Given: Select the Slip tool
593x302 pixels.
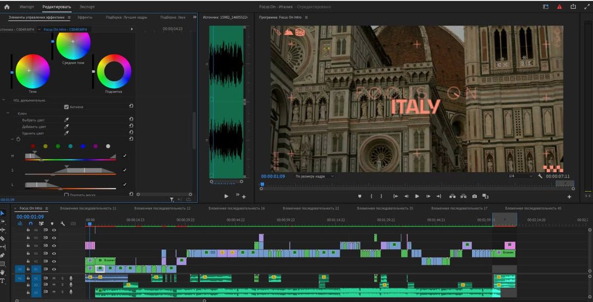Looking at the screenshot, I should click(x=3, y=247).
